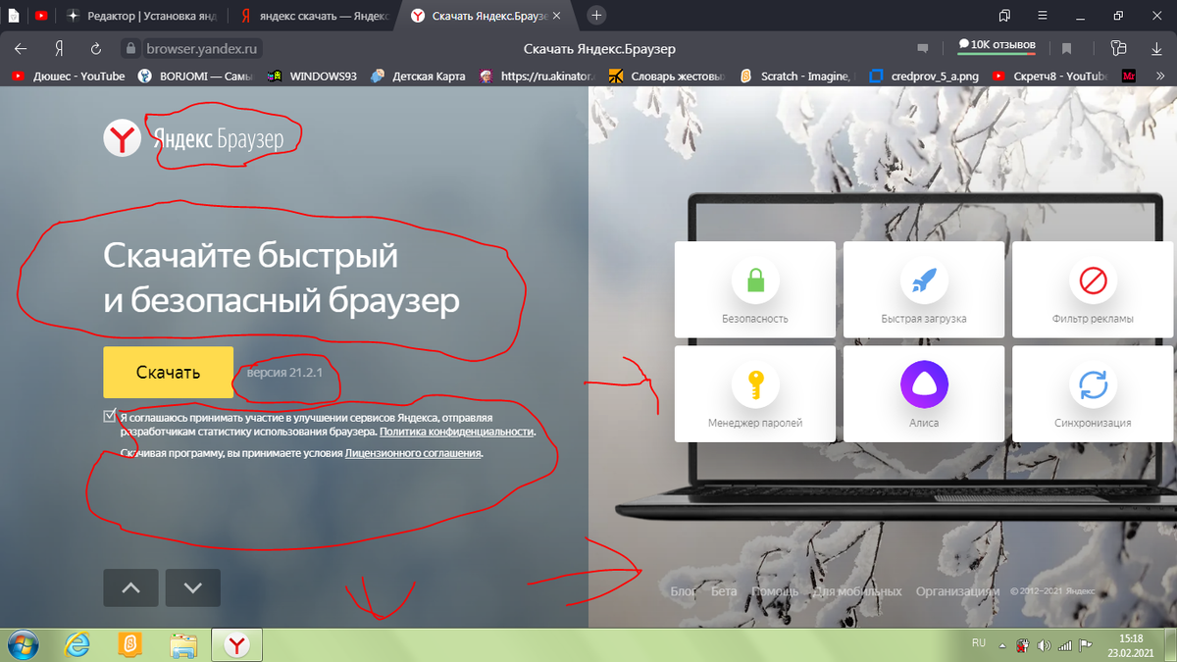Open the Для мобильных footer link

857,591
